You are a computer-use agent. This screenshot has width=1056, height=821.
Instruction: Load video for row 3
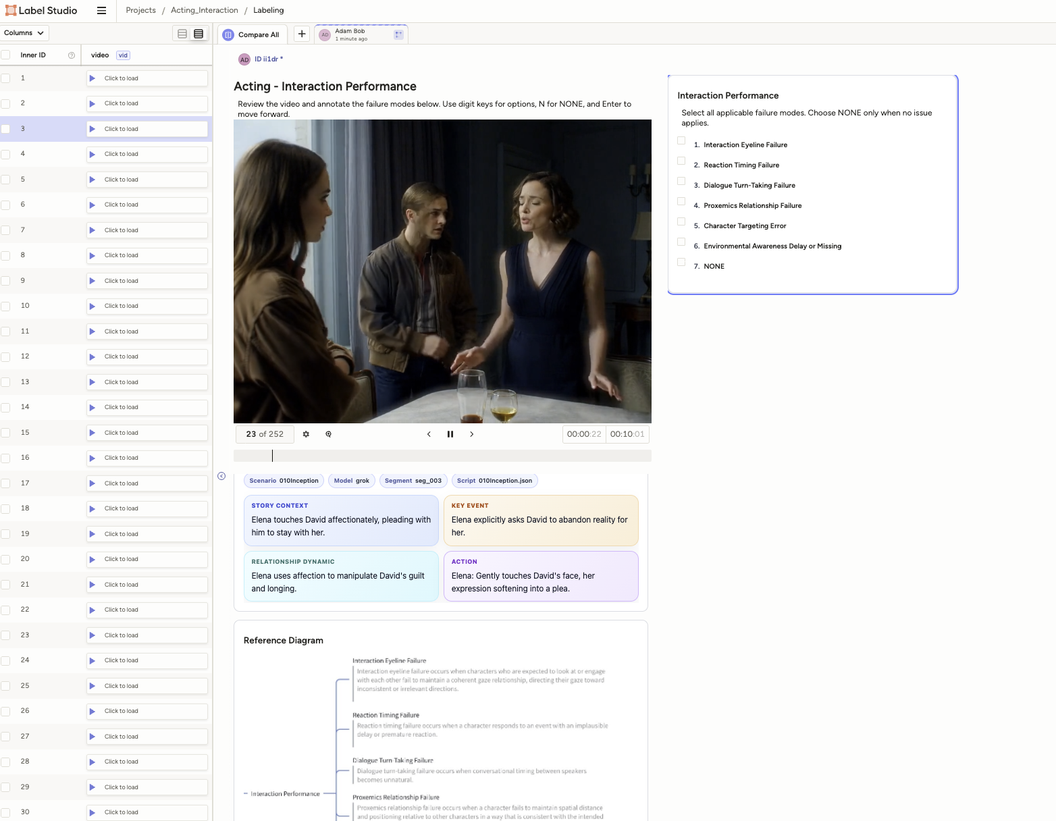(147, 129)
